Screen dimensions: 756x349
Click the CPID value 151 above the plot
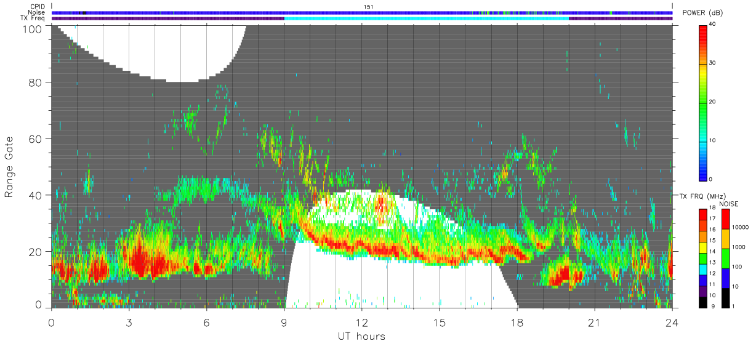[x=368, y=6]
